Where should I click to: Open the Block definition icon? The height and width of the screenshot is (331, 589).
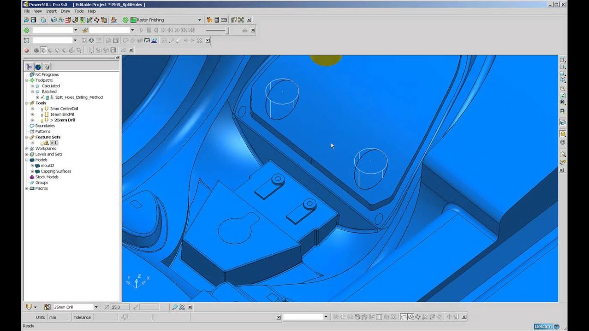coord(54,20)
